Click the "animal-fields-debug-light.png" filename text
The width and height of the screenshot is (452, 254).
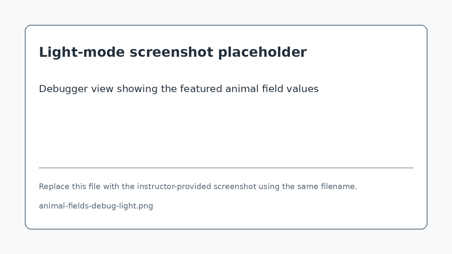tap(96, 206)
